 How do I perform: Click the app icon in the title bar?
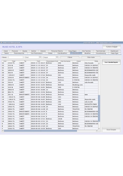pyautogui.click(x=2, y=43)
